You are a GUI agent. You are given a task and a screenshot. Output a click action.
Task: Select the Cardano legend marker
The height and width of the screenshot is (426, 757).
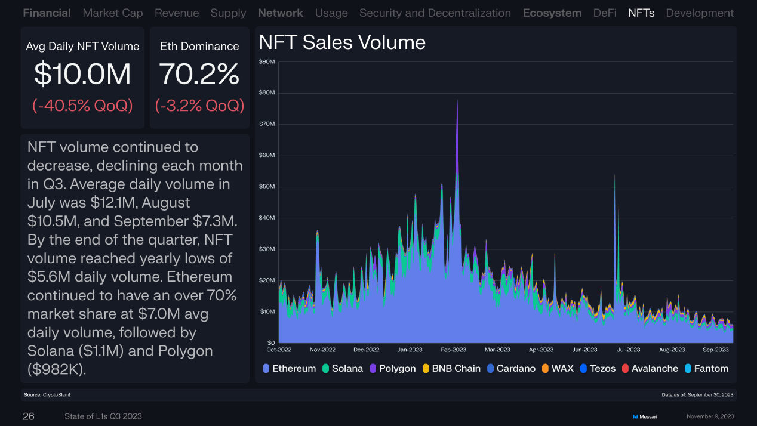point(491,368)
